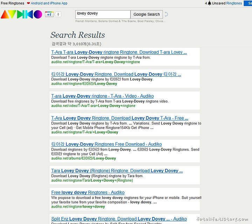Screen dimensions: 252x224
Task: Click the Audiko rainbow logo
Action: point(21,14)
